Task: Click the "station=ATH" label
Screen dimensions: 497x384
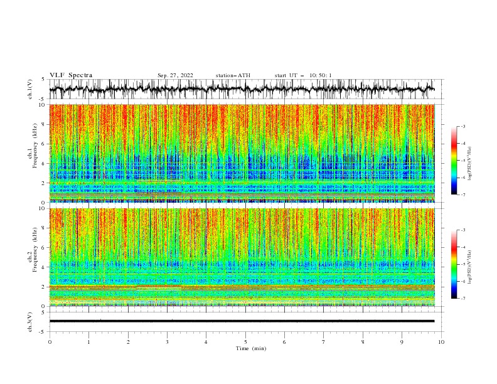Action: (233, 75)
